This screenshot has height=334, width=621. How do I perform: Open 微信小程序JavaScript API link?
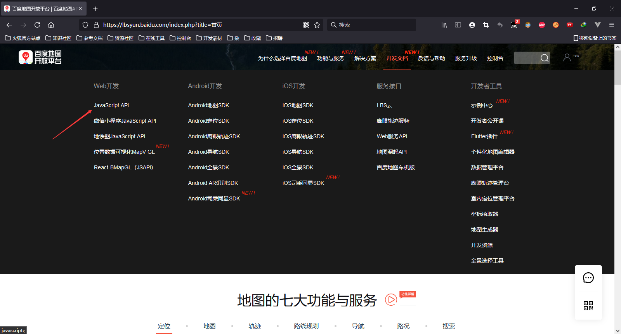tap(125, 121)
